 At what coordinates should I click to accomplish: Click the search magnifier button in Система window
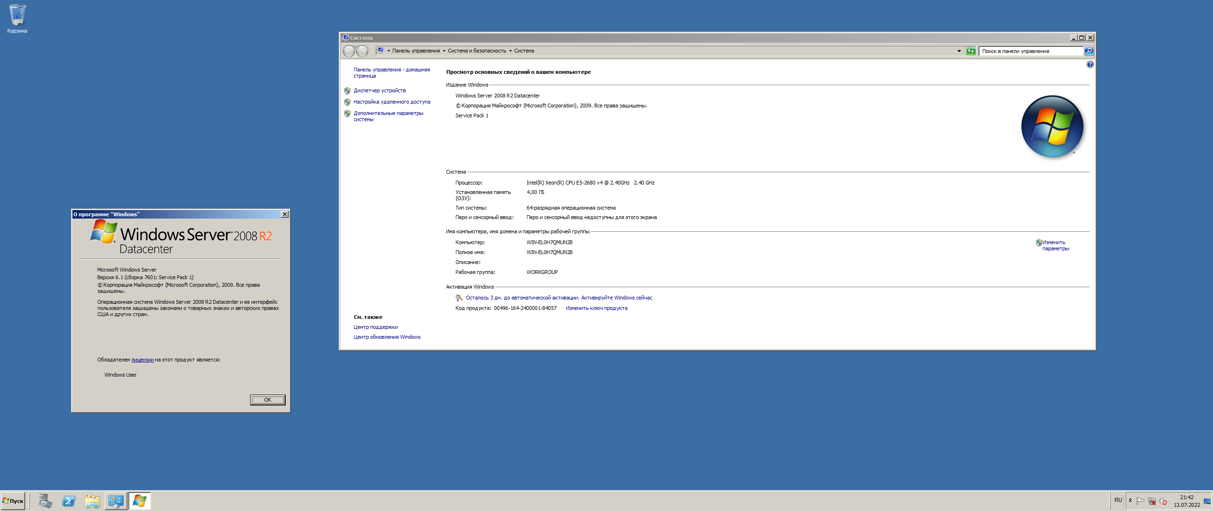1089,51
